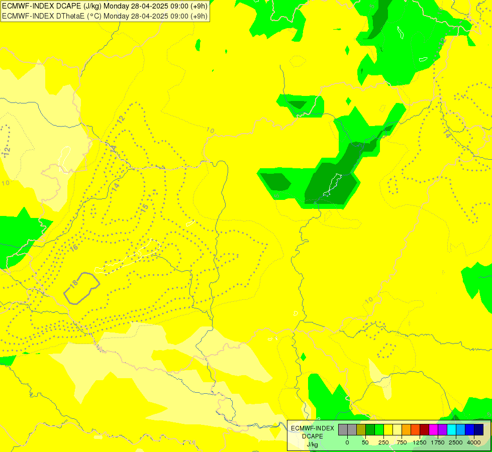The image size is (492, 452).
Task: Click legend unit "J/kg"
Action: pyautogui.click(x=313, y=445)
